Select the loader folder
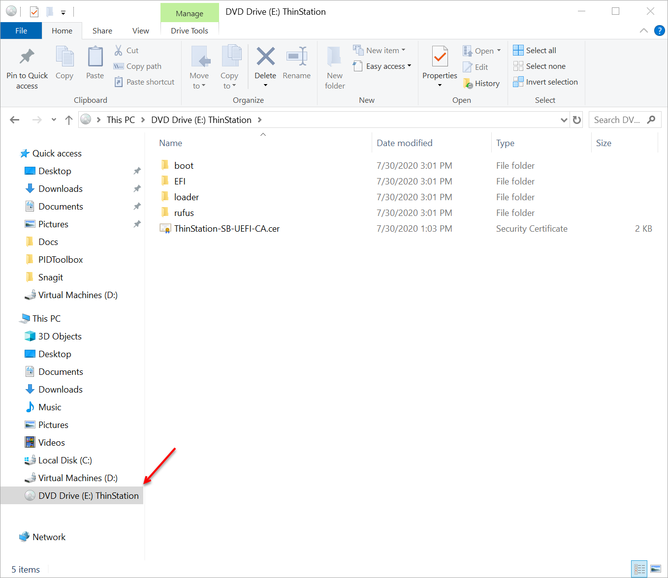Image resolution: width=668 pixels, height=578 pixels. point(187,197)
